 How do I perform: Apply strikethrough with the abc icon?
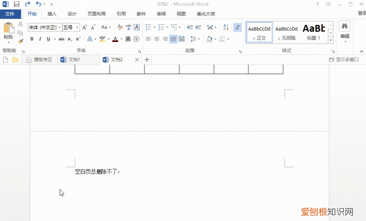61,39
